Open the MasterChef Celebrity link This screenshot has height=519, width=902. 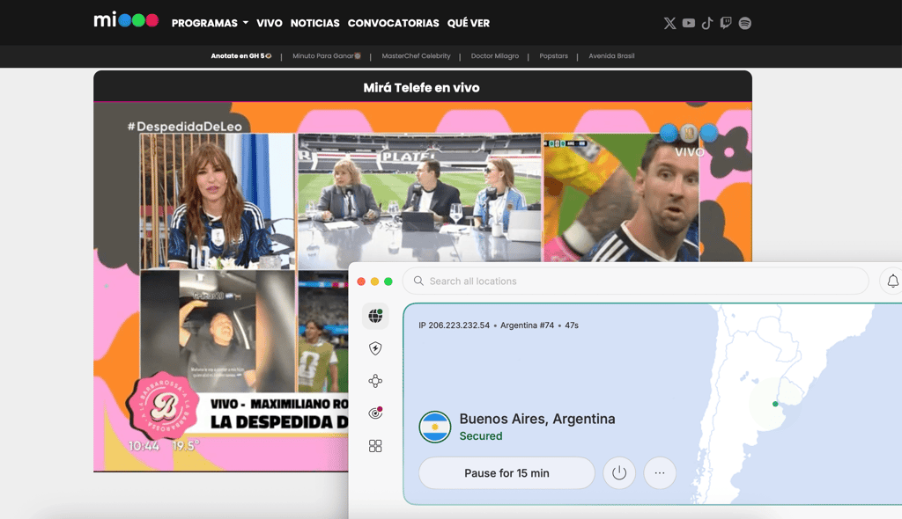[x=416, y=55]
